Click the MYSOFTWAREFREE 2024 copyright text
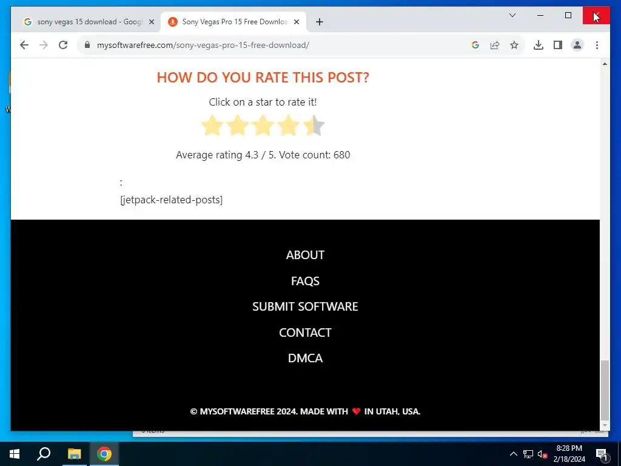Image resolution: width=621 pixels, height=466 pixels. pyautogui.click(x=305, y=411)
